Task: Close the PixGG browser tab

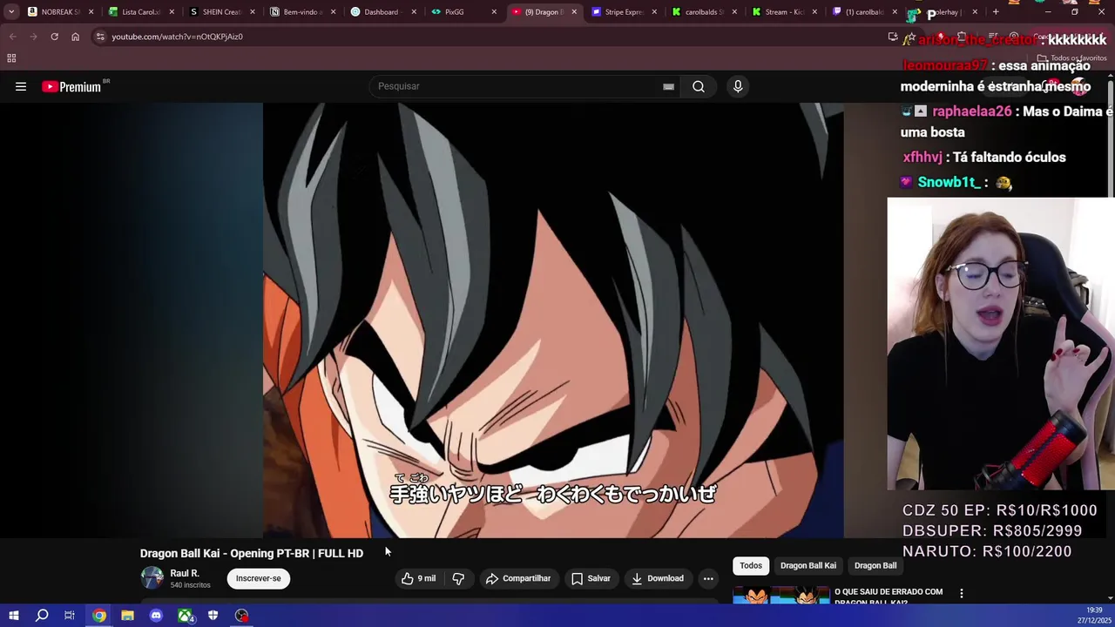Action: coord(494,12)
